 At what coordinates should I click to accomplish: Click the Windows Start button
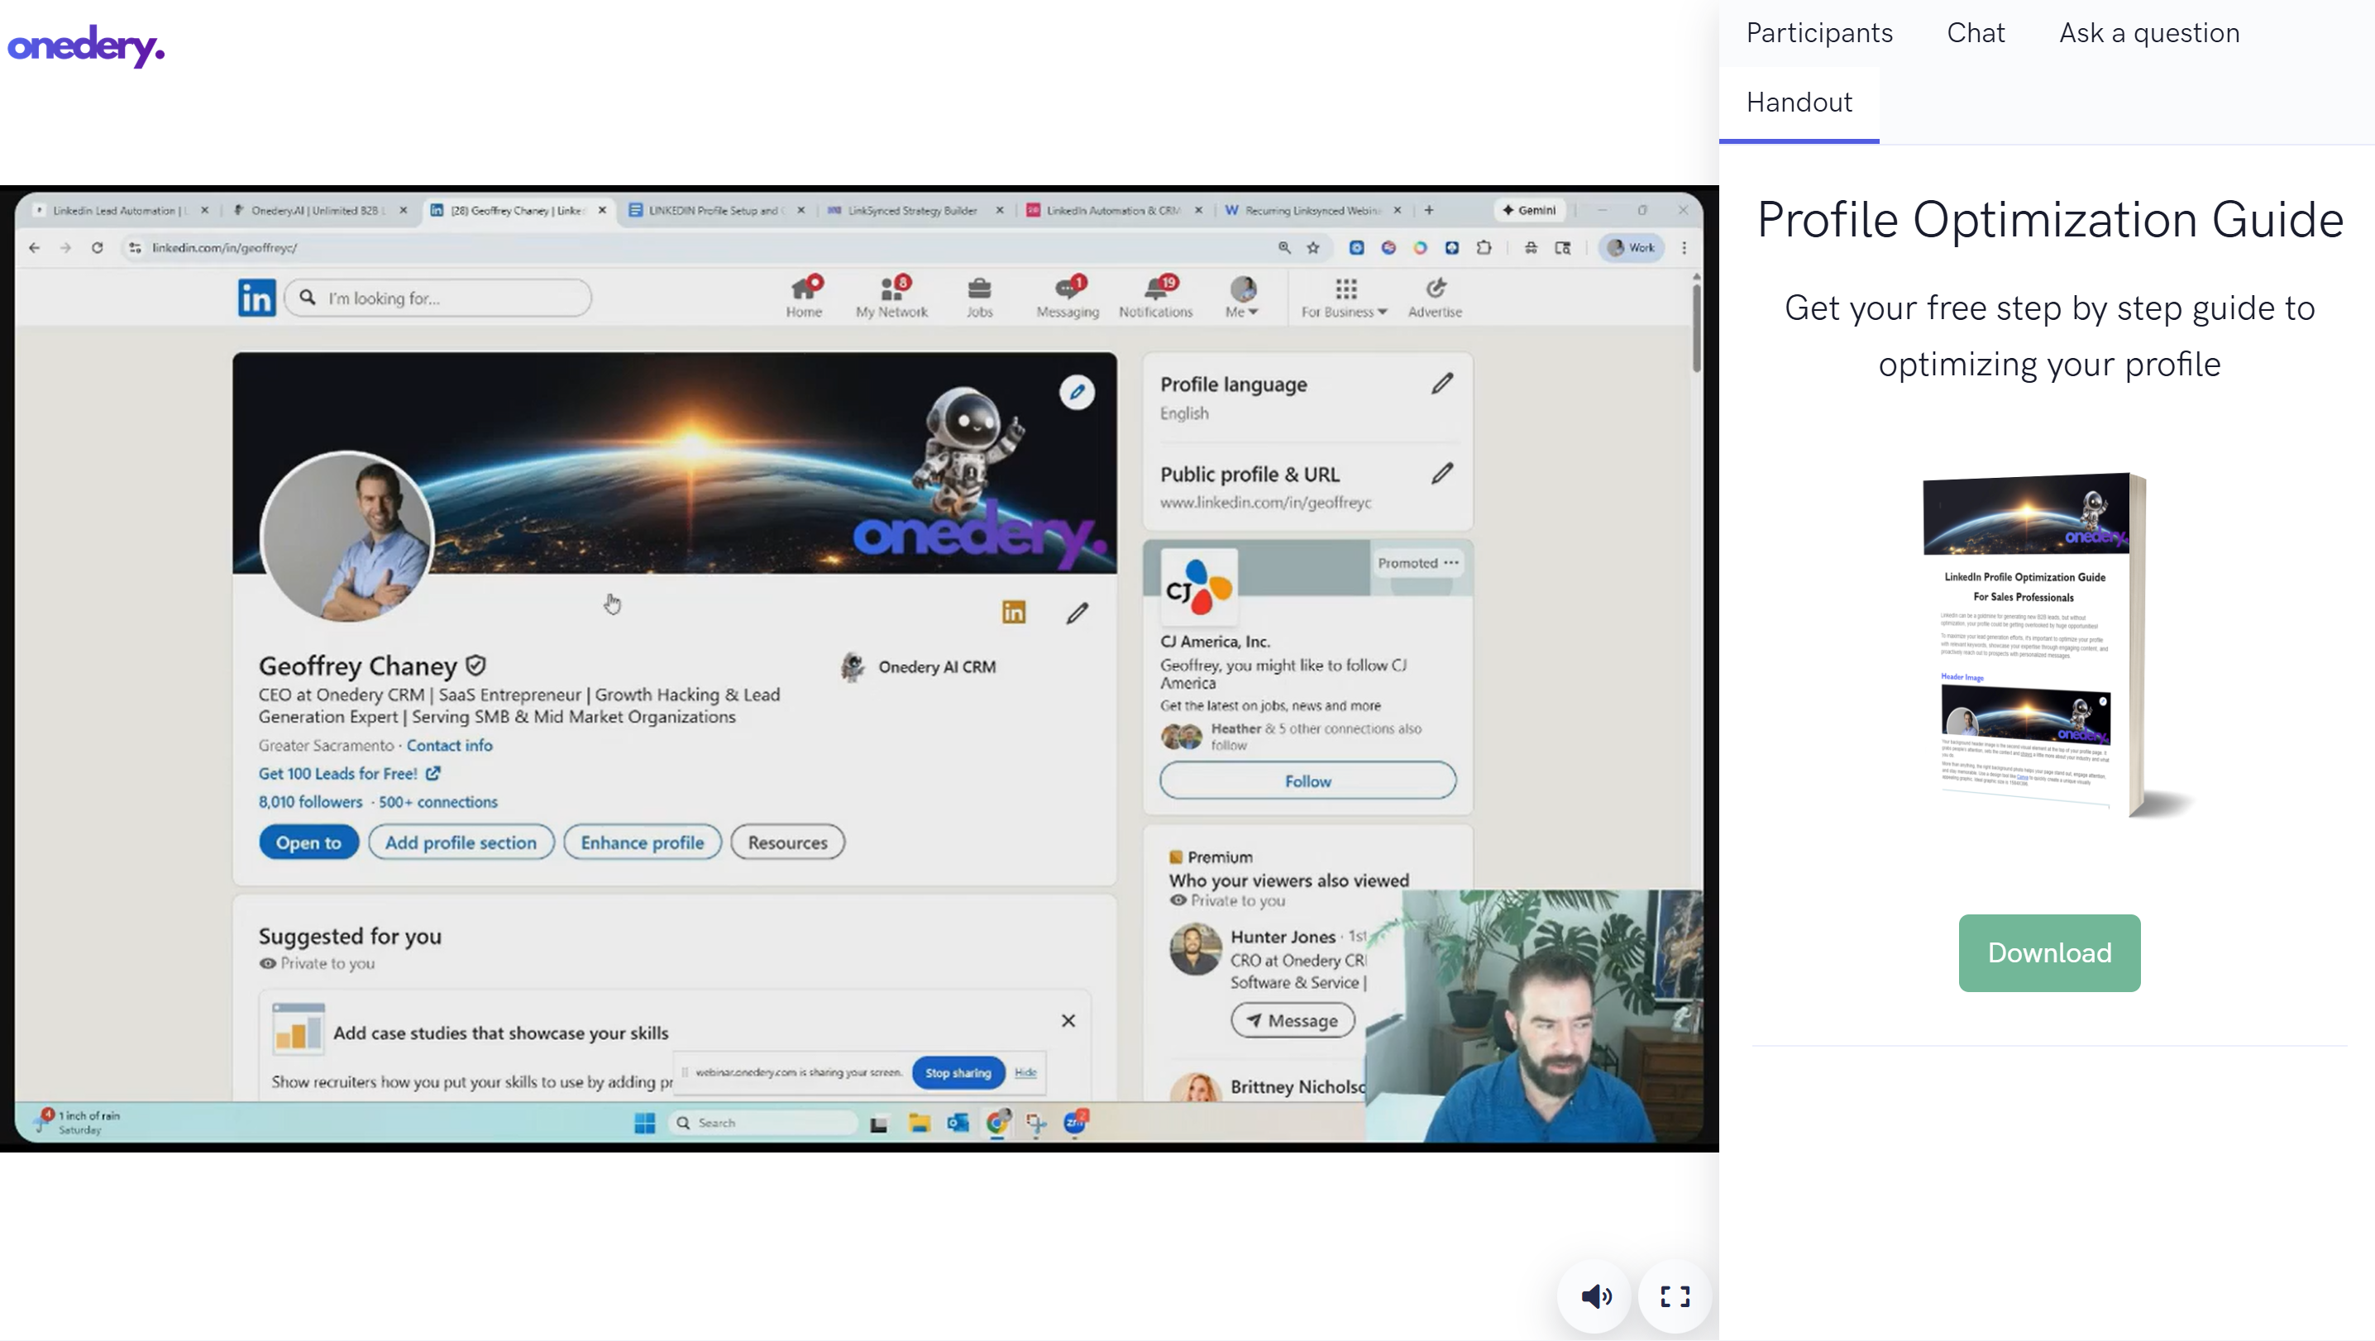(x=644, y=1123)
